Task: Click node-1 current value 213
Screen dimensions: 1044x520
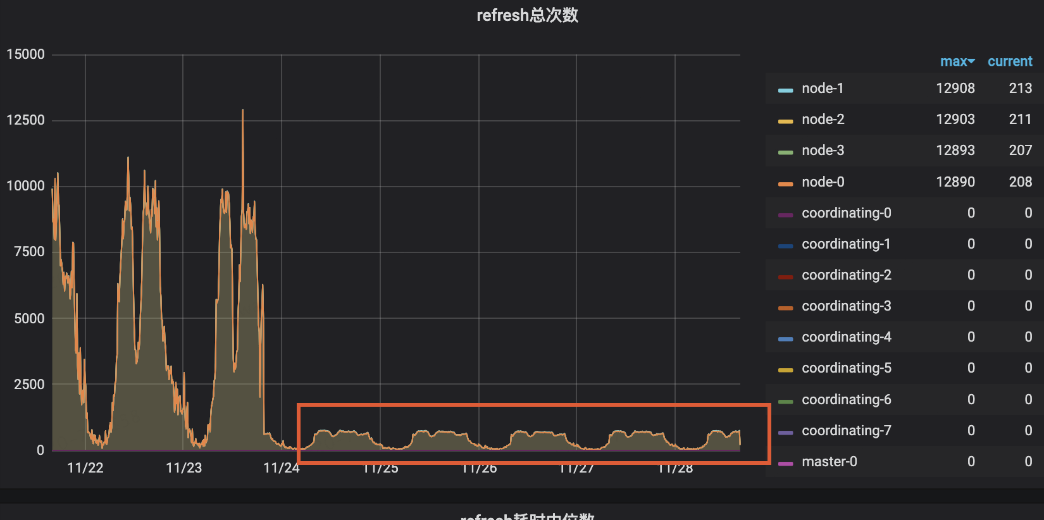Action: click(1021, 89)
